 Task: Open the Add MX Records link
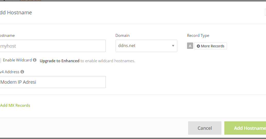tap(15, 105)
